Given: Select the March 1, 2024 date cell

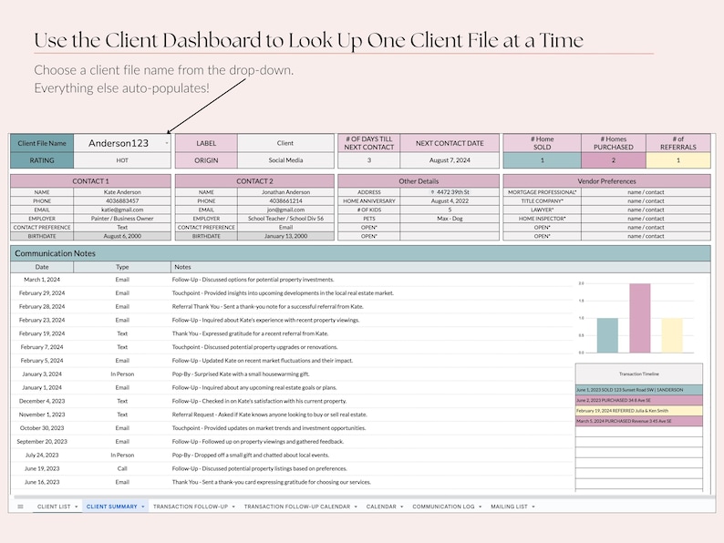Looking at the screenshot, I should pos(42,280).
